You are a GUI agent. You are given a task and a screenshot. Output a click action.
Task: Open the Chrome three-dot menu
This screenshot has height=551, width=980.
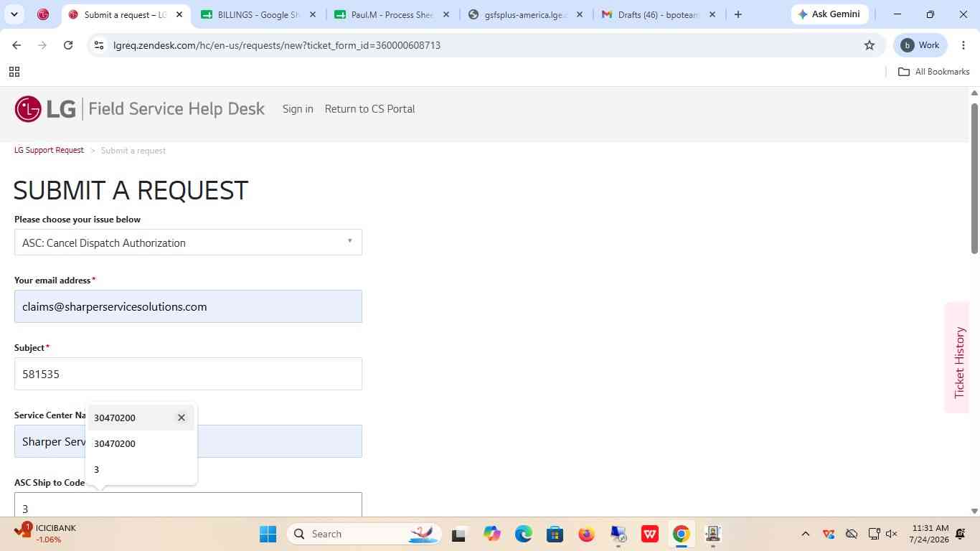[x=963, y=45]
